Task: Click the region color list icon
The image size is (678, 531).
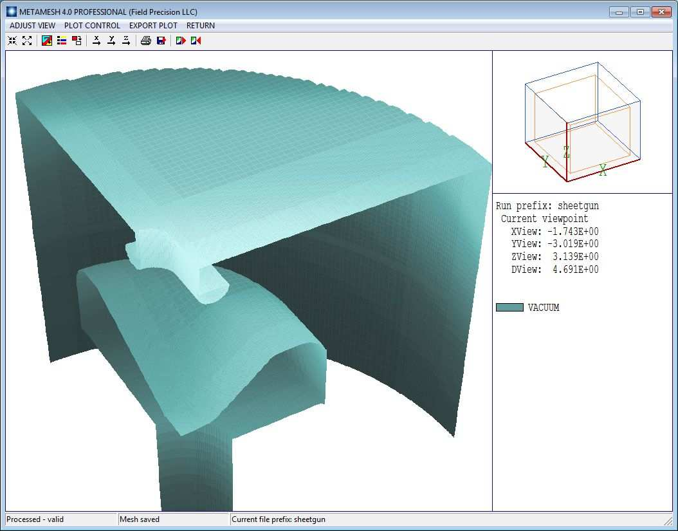Action: 62,41
